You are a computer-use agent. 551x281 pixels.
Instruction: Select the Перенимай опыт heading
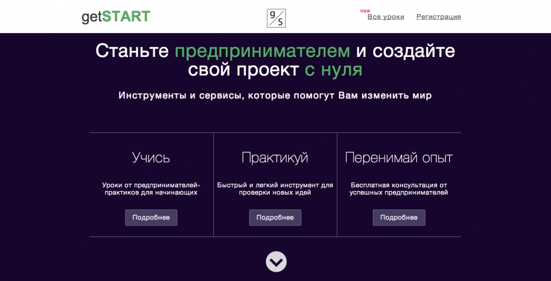pos(399,157)
